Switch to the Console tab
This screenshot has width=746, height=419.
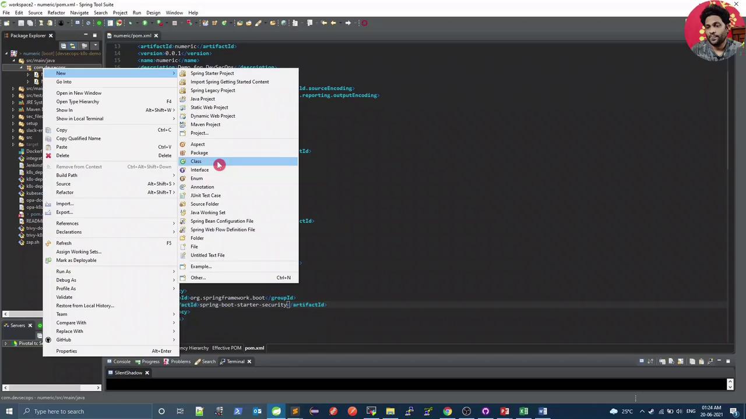[x=118, y=361]
